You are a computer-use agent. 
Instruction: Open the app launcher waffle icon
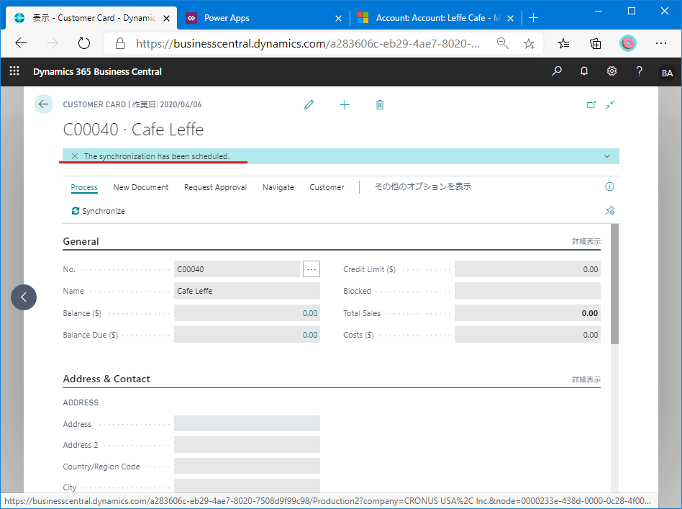tap(14, 71)
